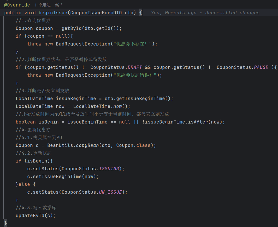The image size is (278, 227).
Task: Click the closing brace of method
Action: (x=5, y=223)
